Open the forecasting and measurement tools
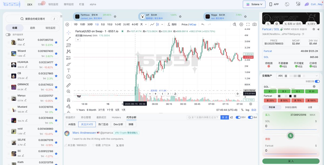Image resolution: width=324 pixels, height=165 pixels. click(x=69, y=58)
